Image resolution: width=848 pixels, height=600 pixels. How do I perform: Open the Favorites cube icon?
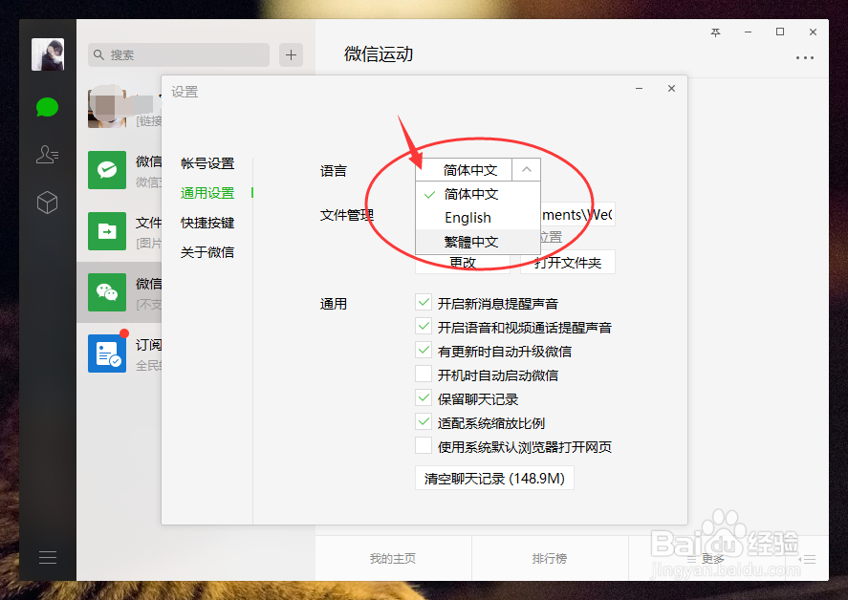(47, 203)
